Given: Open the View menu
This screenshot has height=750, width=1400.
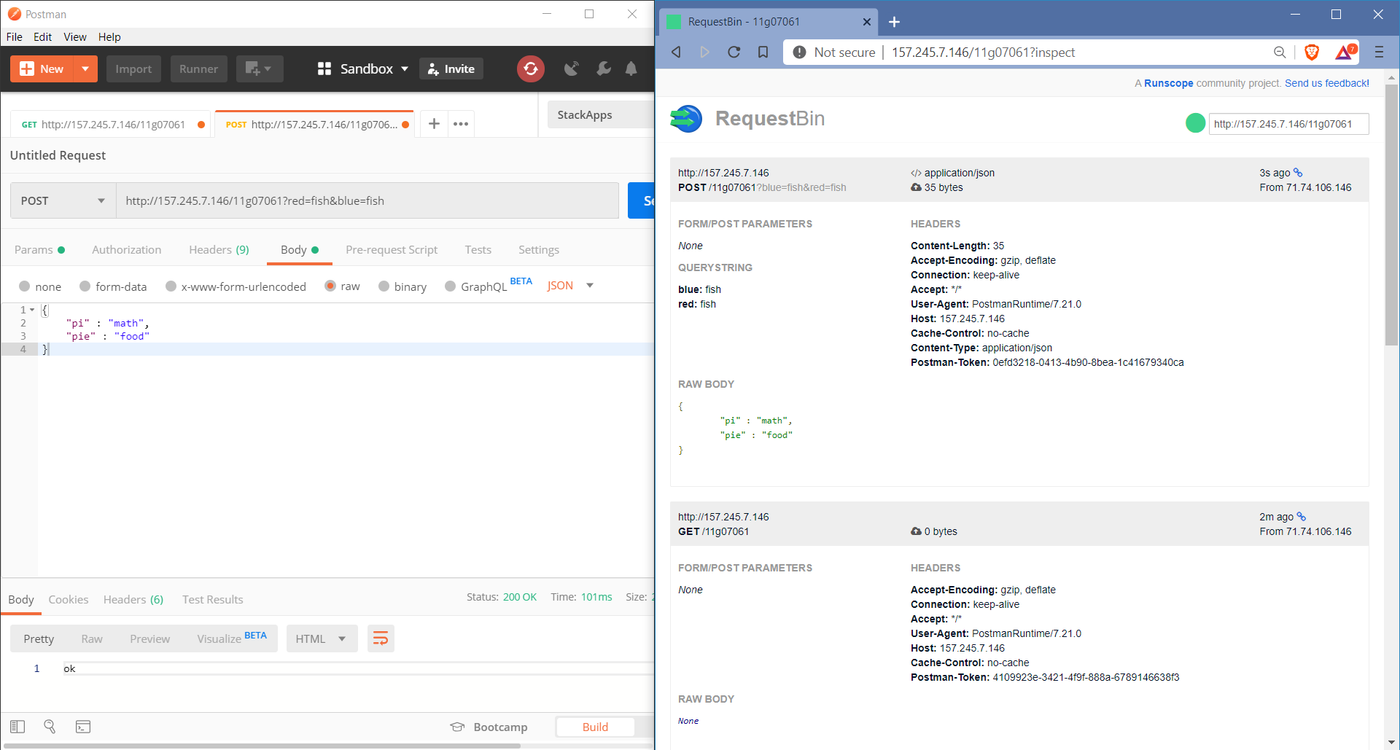Looking at the screenshot, I should click(74, 36).
